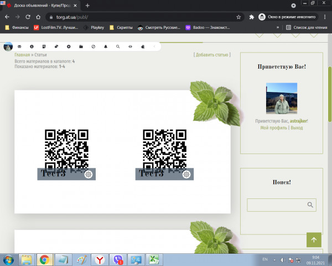
Task: Expand hidden bookmarks with double chevron
Action: point(278,28)
